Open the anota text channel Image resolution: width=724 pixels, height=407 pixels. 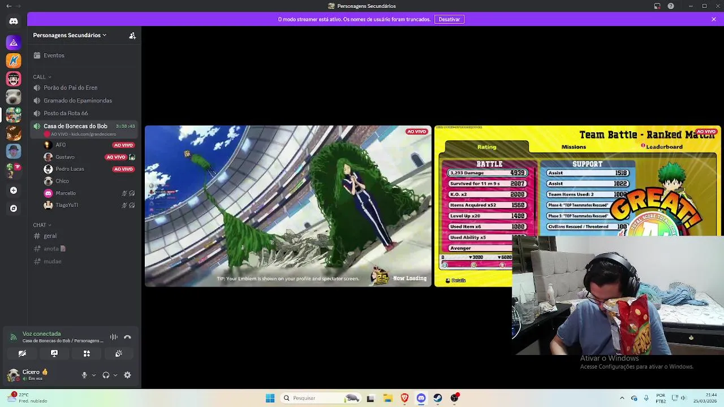point(85,248)
